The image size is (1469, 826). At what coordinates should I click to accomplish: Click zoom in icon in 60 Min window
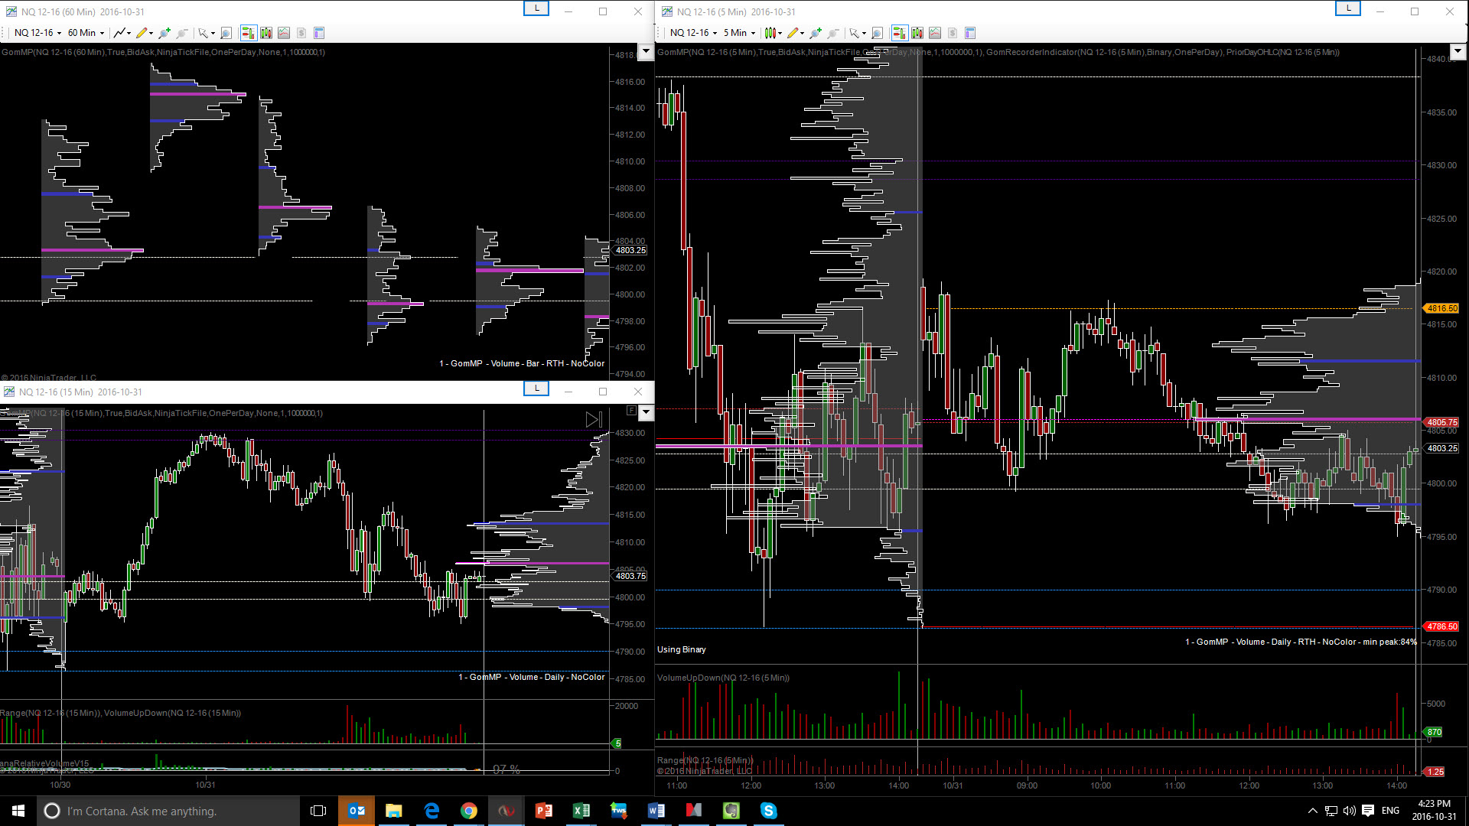[164, 33]
